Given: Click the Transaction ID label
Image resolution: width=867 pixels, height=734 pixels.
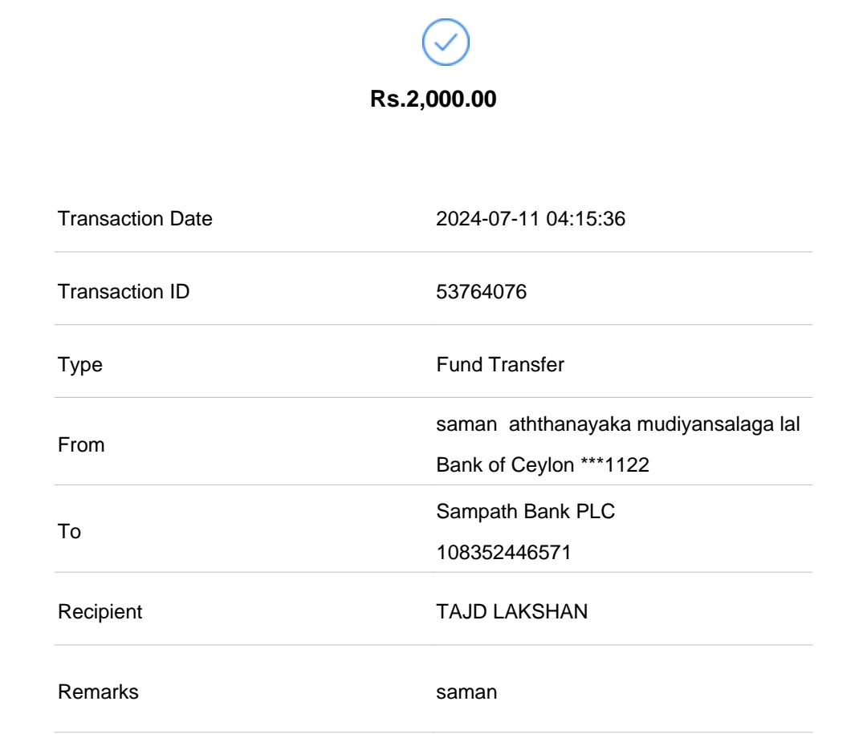Looking at the screenshot, I should point(124,291).
